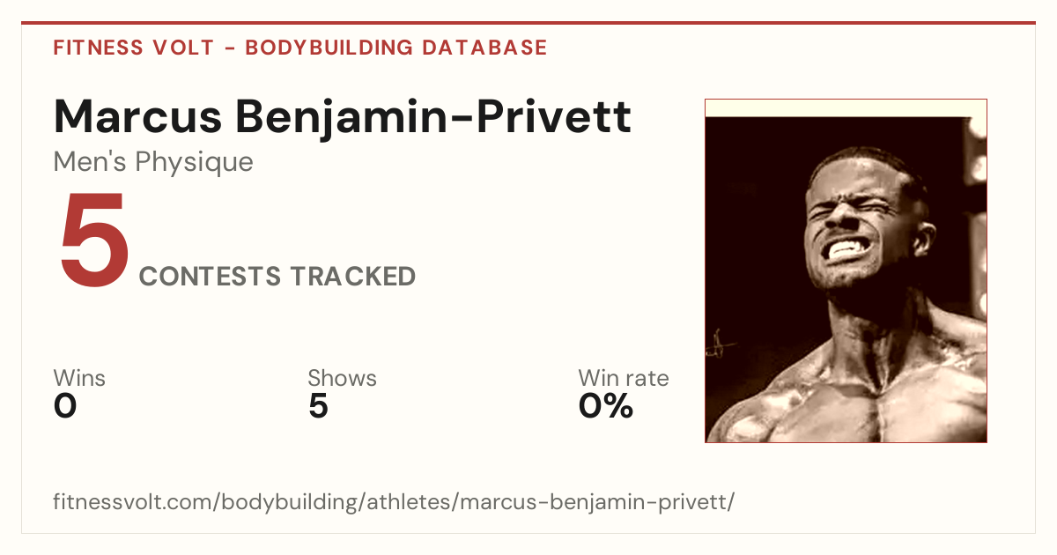Click the Wins stat label

79,379
